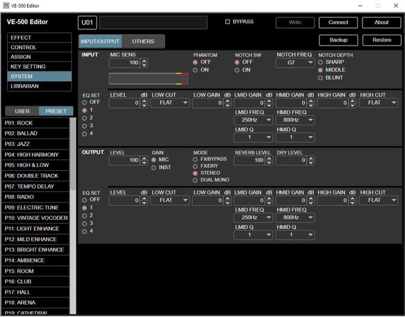Viewport: 405px width, 317px height.
Task: Increase OUTPUT LEVEL up arrow
Action: (x=144, y=158)
